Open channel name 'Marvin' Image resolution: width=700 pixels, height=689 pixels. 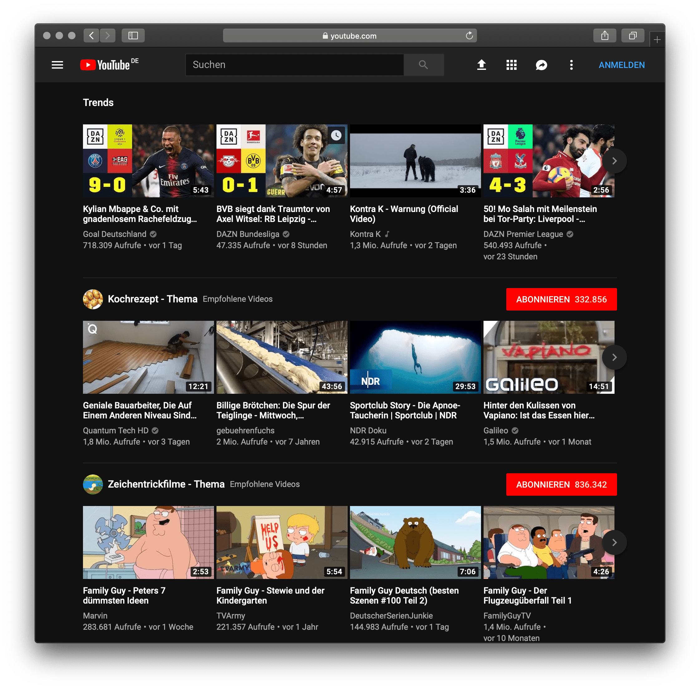95,615
